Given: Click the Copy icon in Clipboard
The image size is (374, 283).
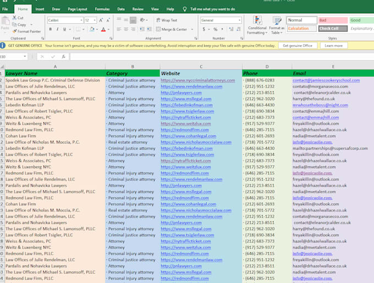Looking at the screenshot, I should (x=14, y=25).
